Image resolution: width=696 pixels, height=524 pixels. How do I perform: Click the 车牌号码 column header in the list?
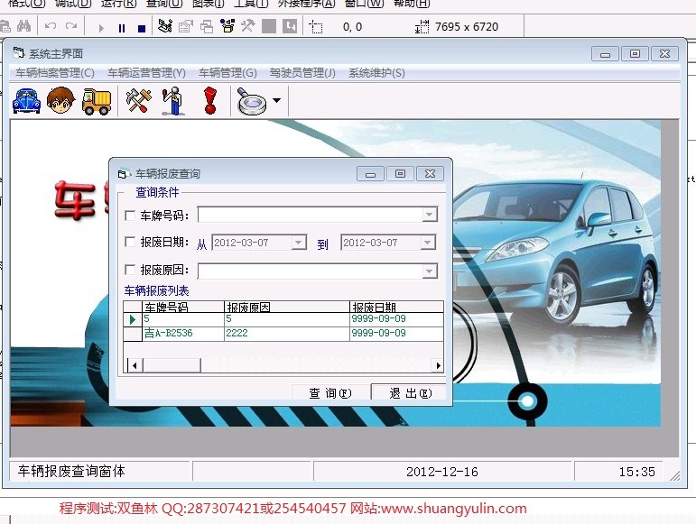[x=183, y=307]
